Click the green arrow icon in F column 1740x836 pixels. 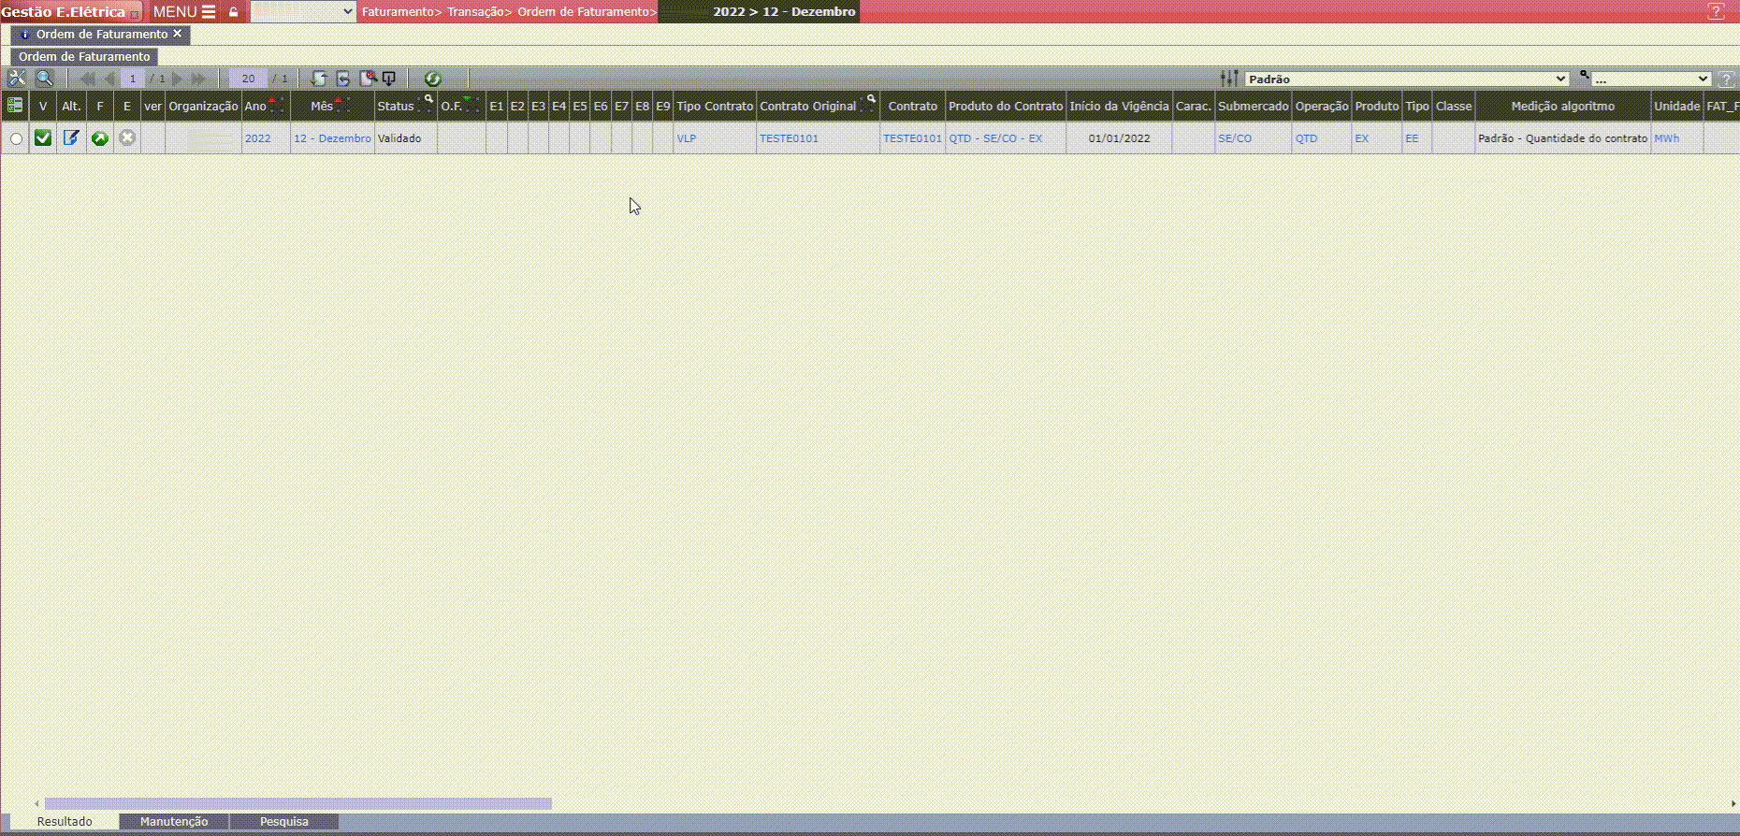click(x=100, y=138)
